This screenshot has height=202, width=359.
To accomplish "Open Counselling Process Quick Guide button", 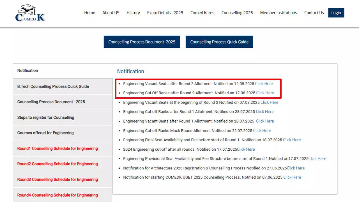I will (219, 42).
